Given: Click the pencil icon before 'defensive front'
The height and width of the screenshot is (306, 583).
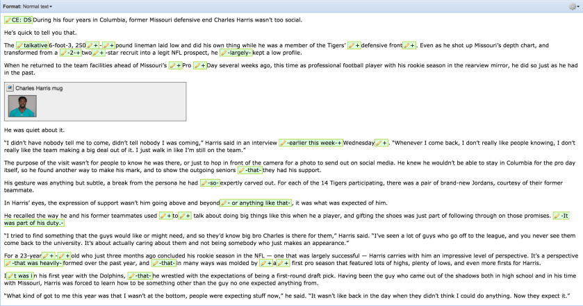Looking at the screenshot, I should 352,45.
